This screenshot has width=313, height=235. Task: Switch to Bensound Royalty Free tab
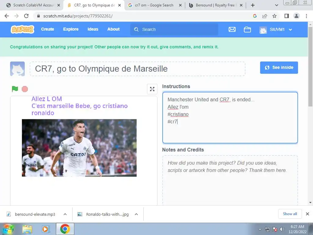point(215,5)
